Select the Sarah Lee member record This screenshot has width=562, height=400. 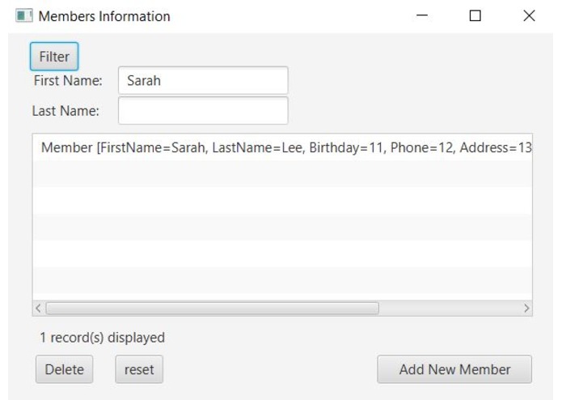coord(282,147)
